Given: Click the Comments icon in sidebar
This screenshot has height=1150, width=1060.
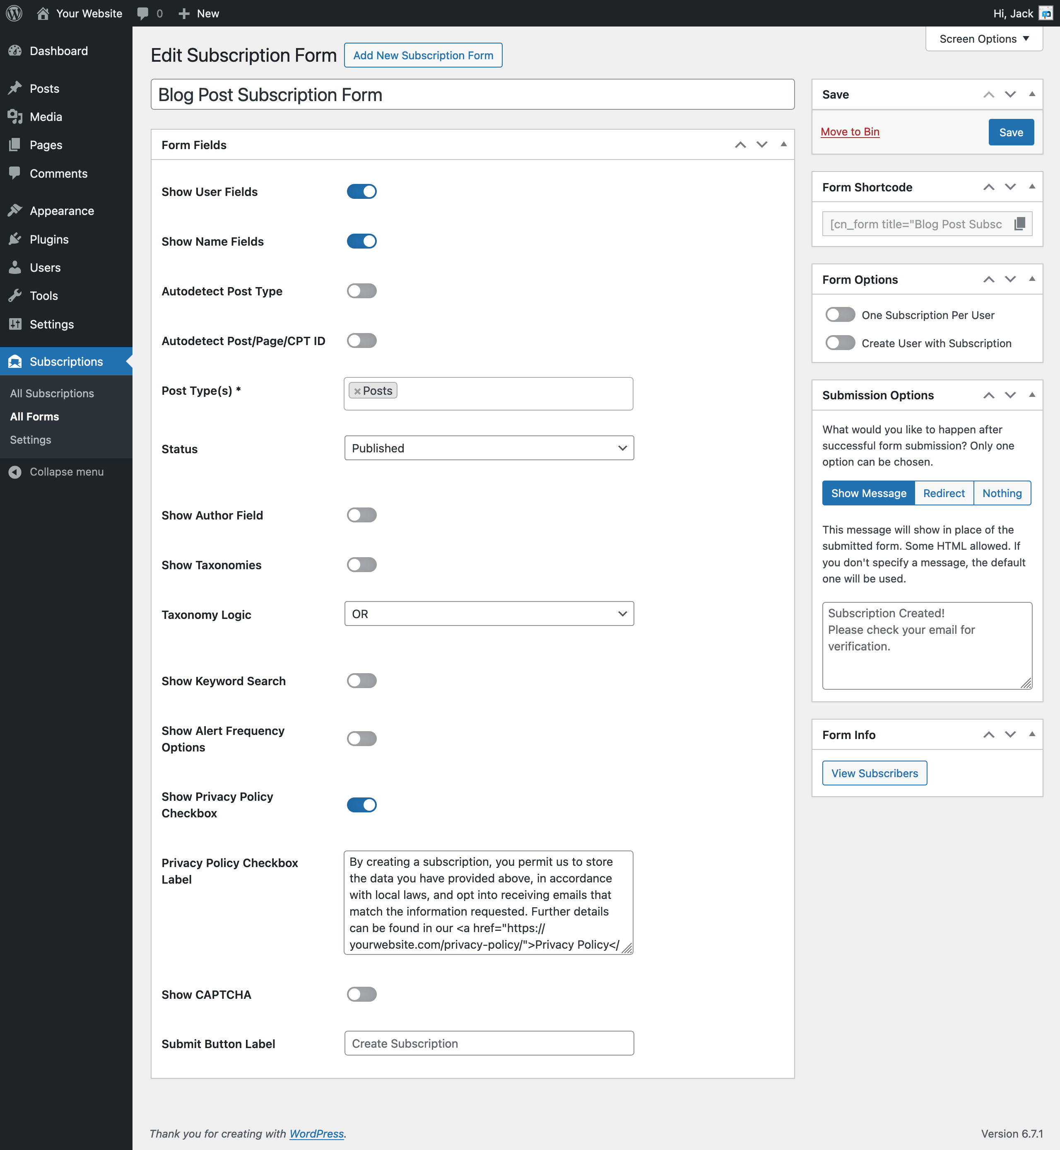Looking at the screenshot, I should pos(15,173).
